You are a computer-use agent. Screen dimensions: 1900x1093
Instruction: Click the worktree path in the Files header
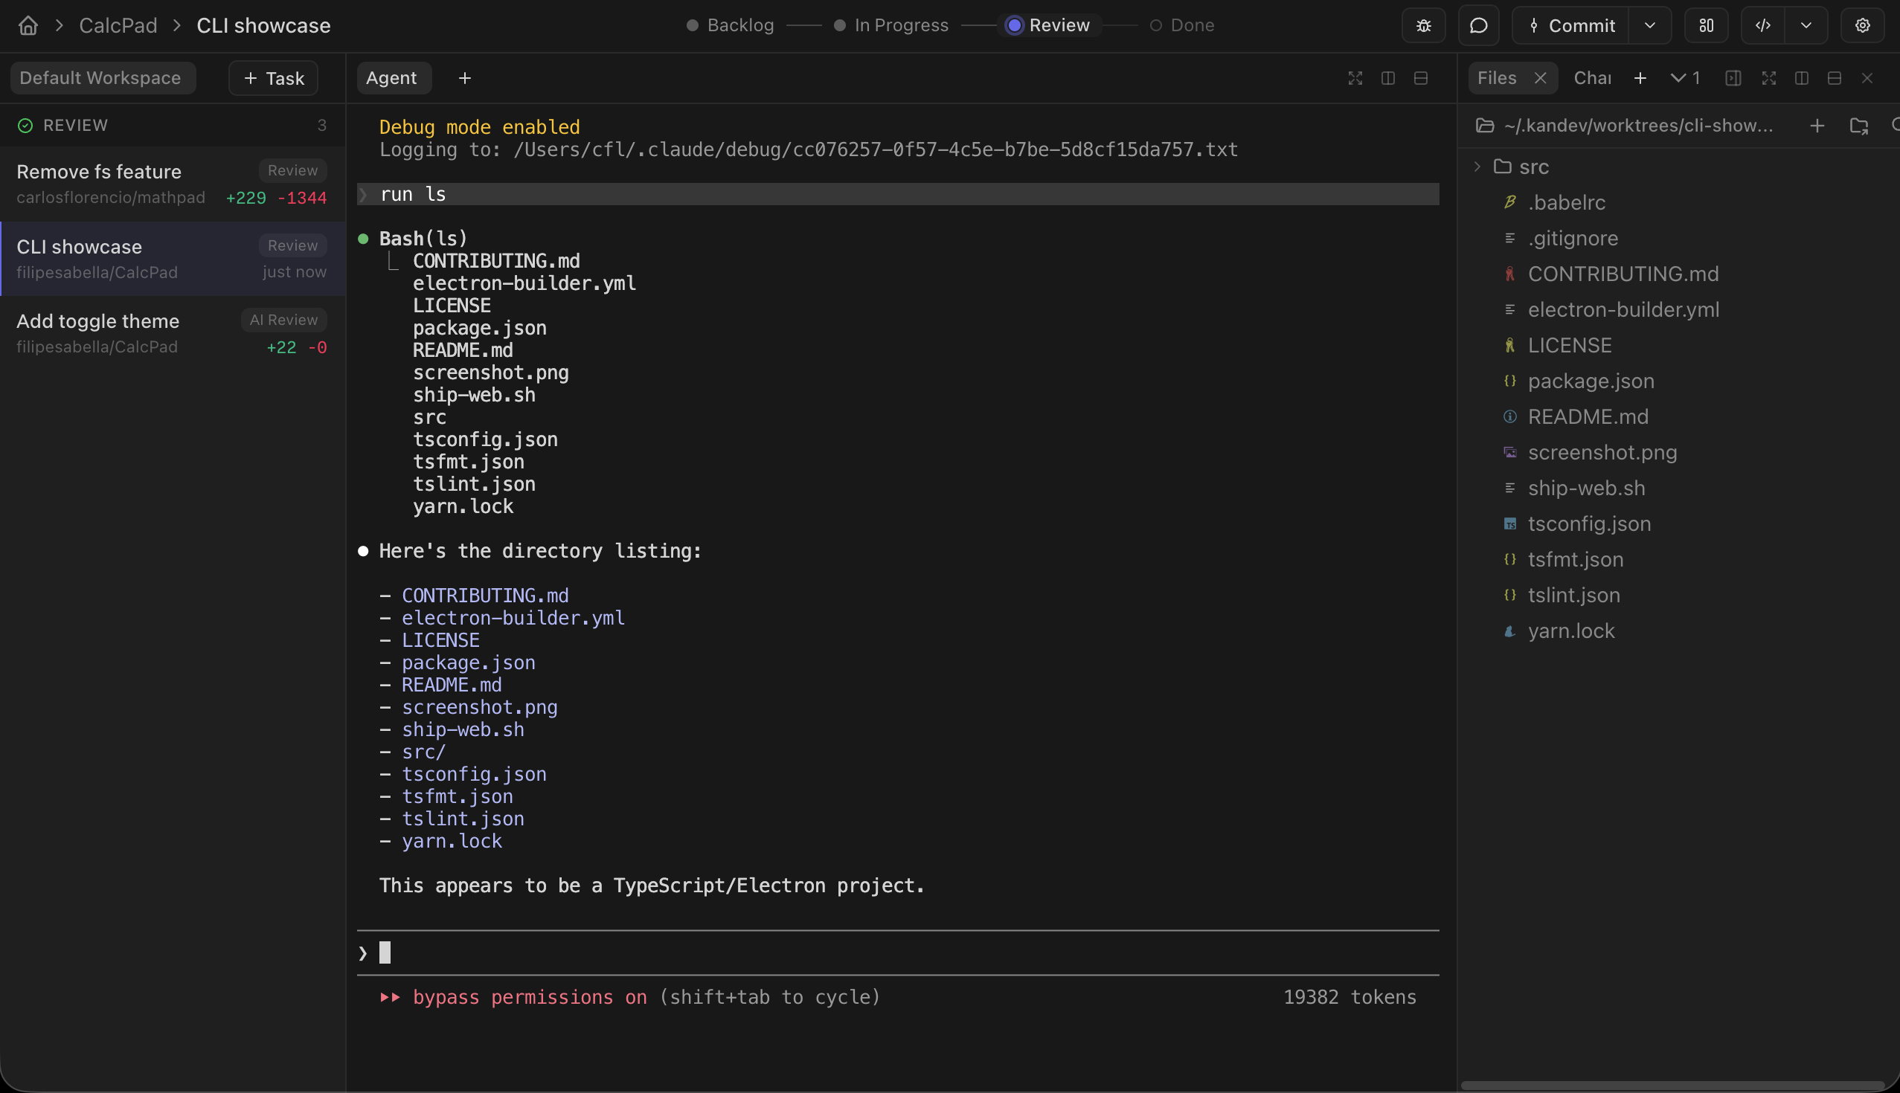1638,126
